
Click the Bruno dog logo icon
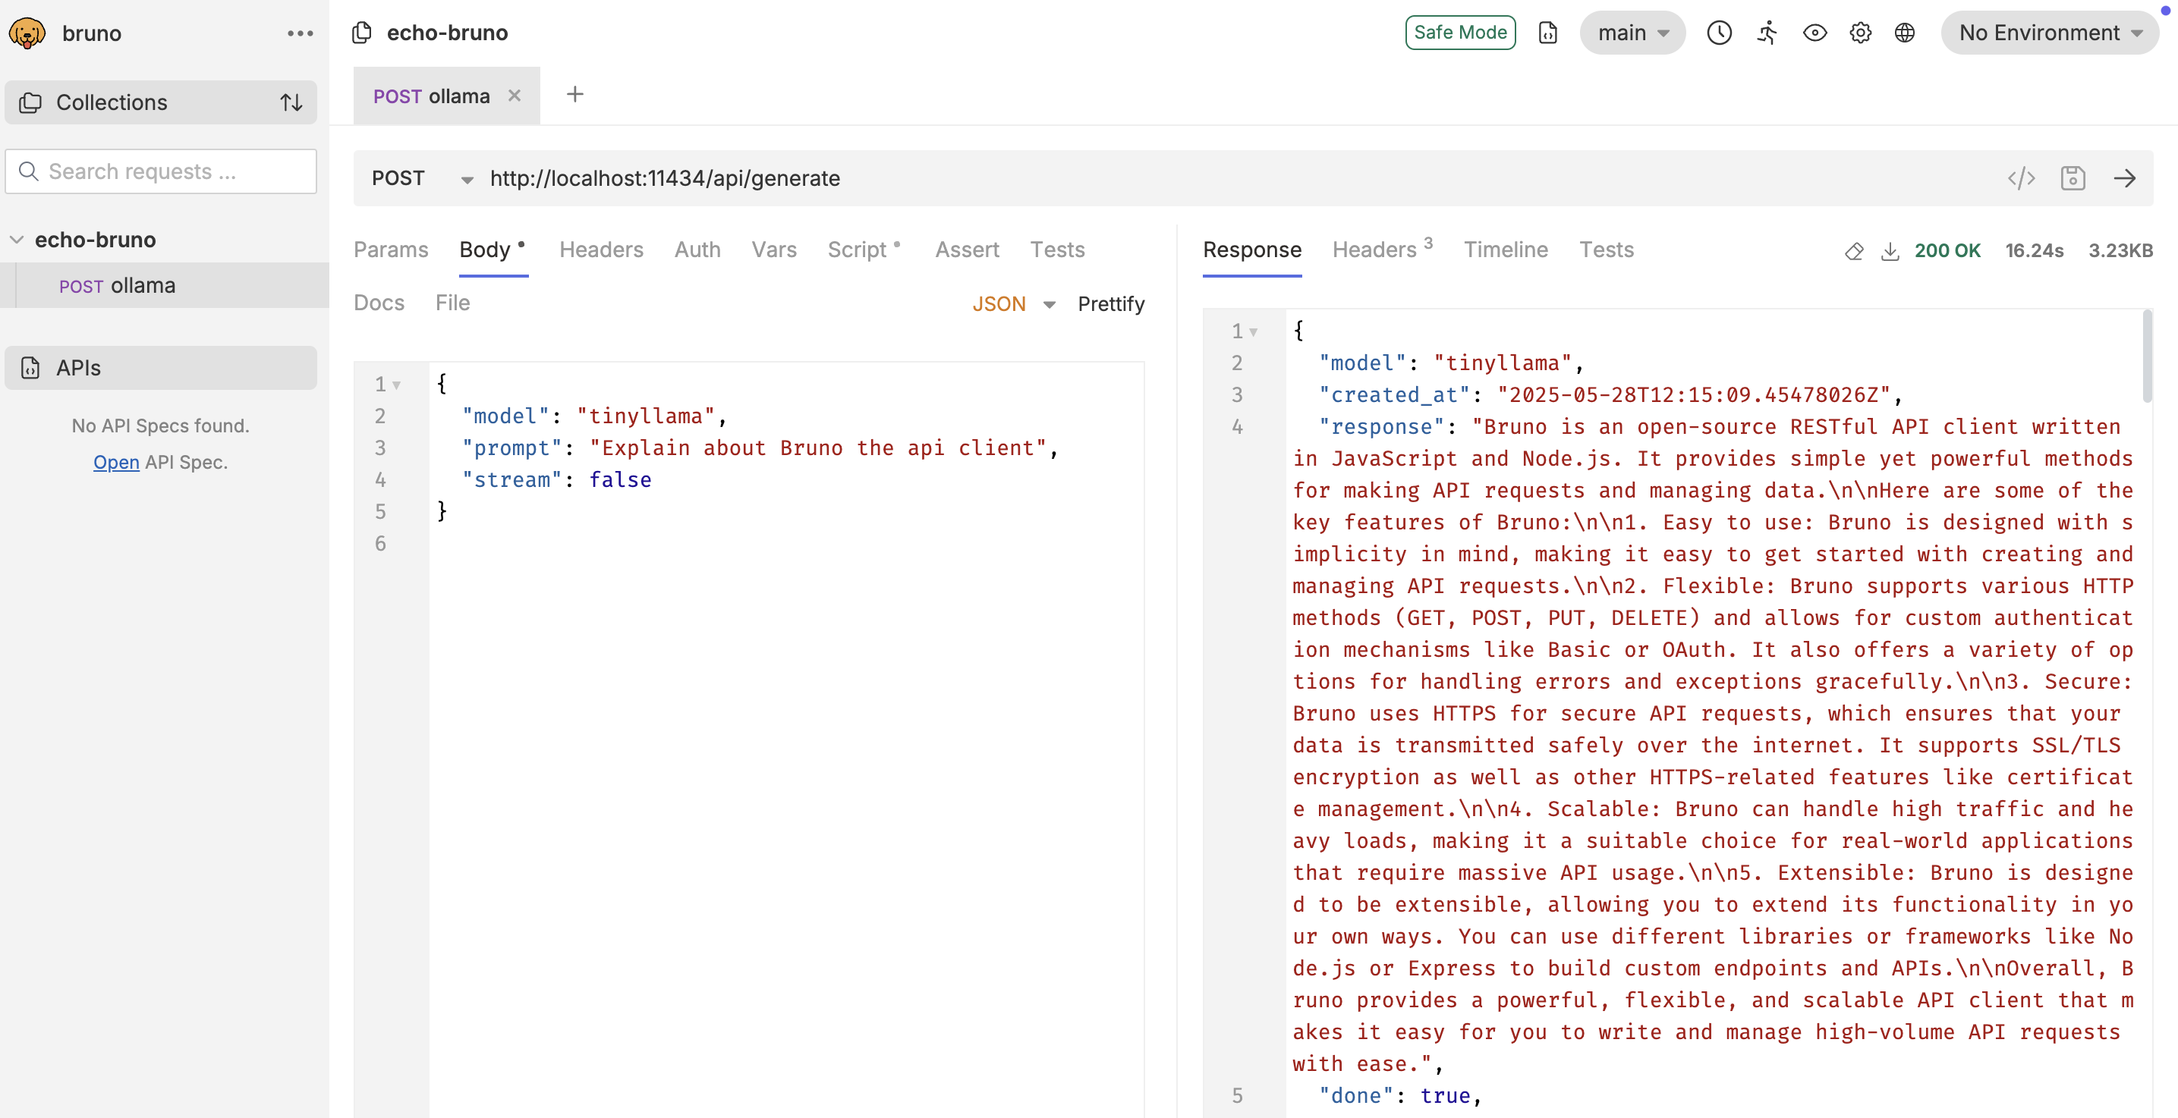tap(27, 33)
